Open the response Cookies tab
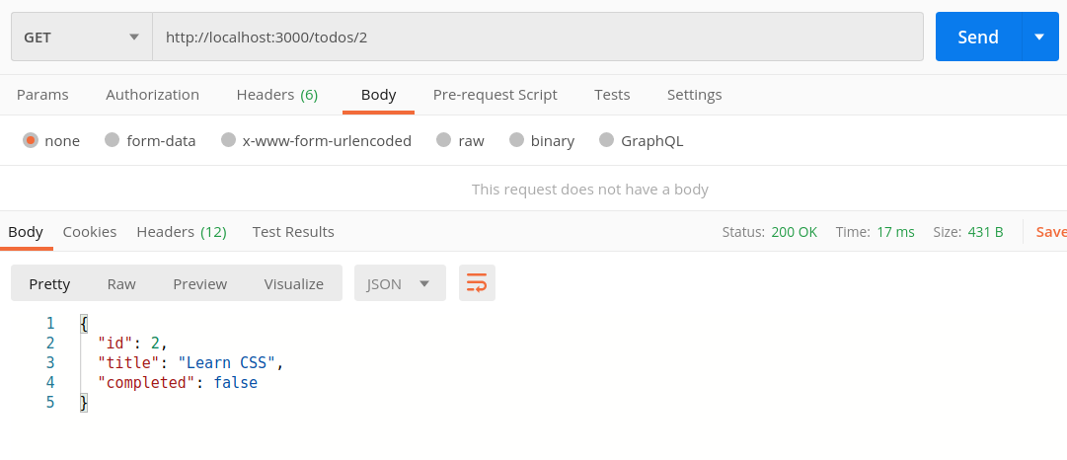The image size is (1067, 460). tap(90, 232)
